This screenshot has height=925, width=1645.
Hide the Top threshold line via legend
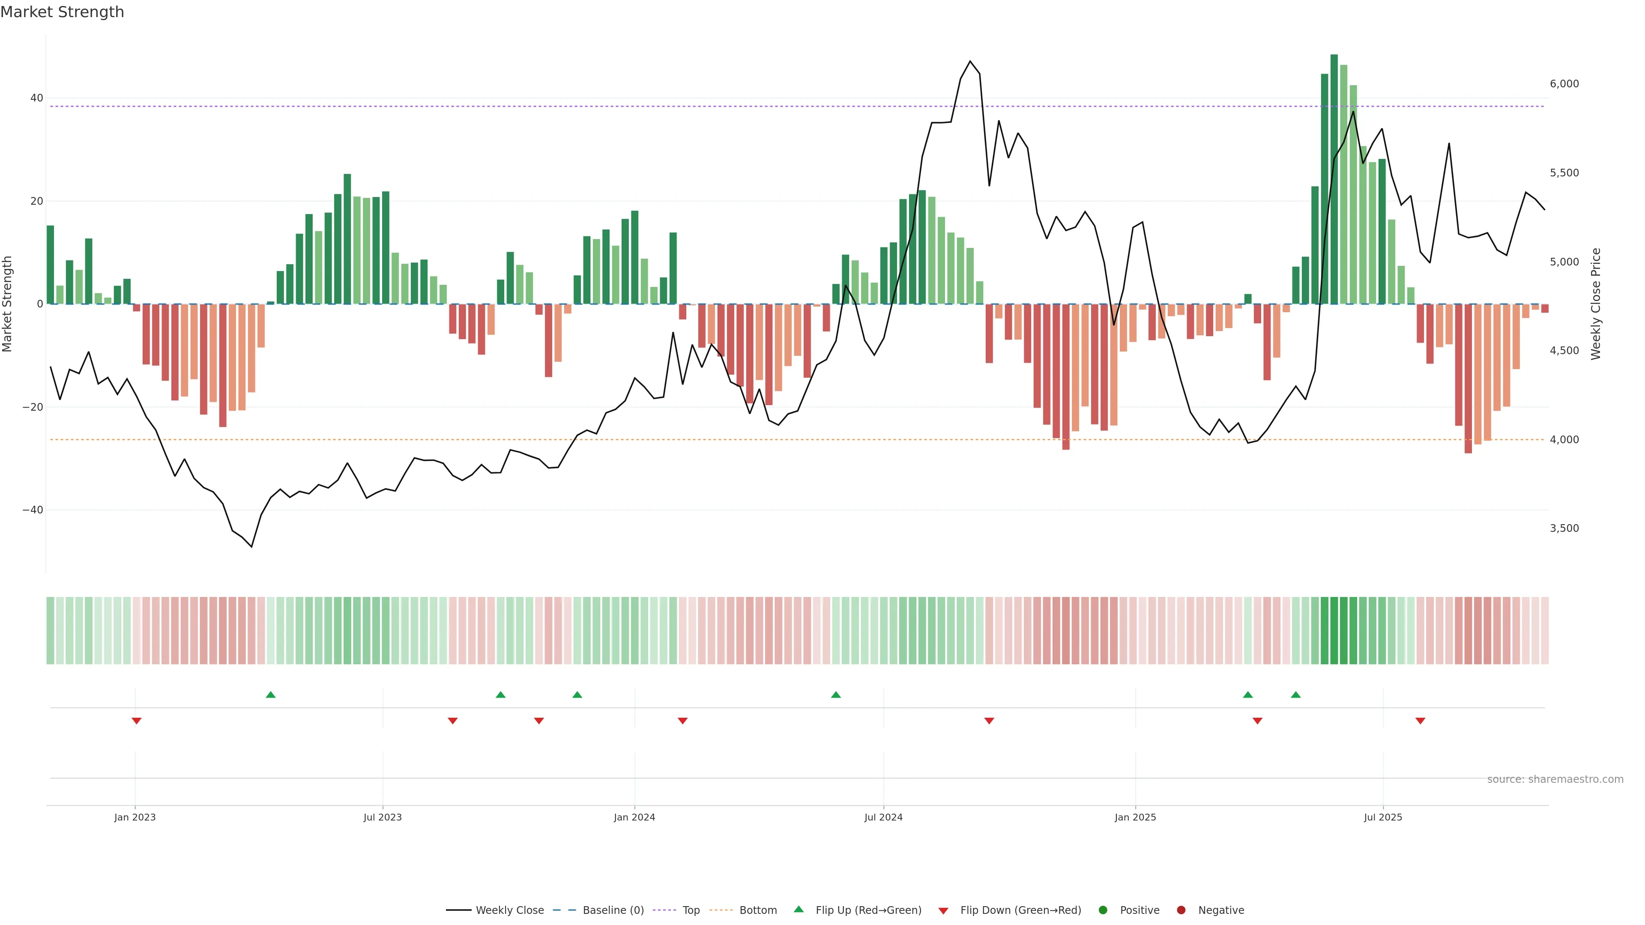coord(691,910)
